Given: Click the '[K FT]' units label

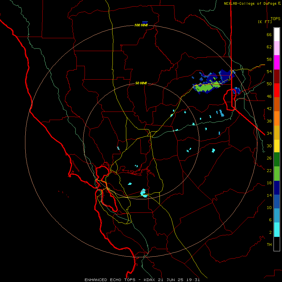Looking at the screenshot, I should click(265, 22).
